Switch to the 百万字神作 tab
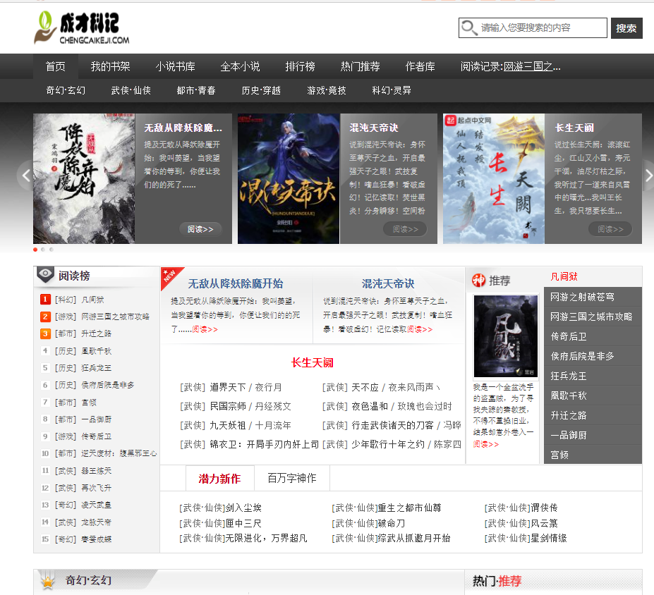The image size is (654, 595). [291, 478]
